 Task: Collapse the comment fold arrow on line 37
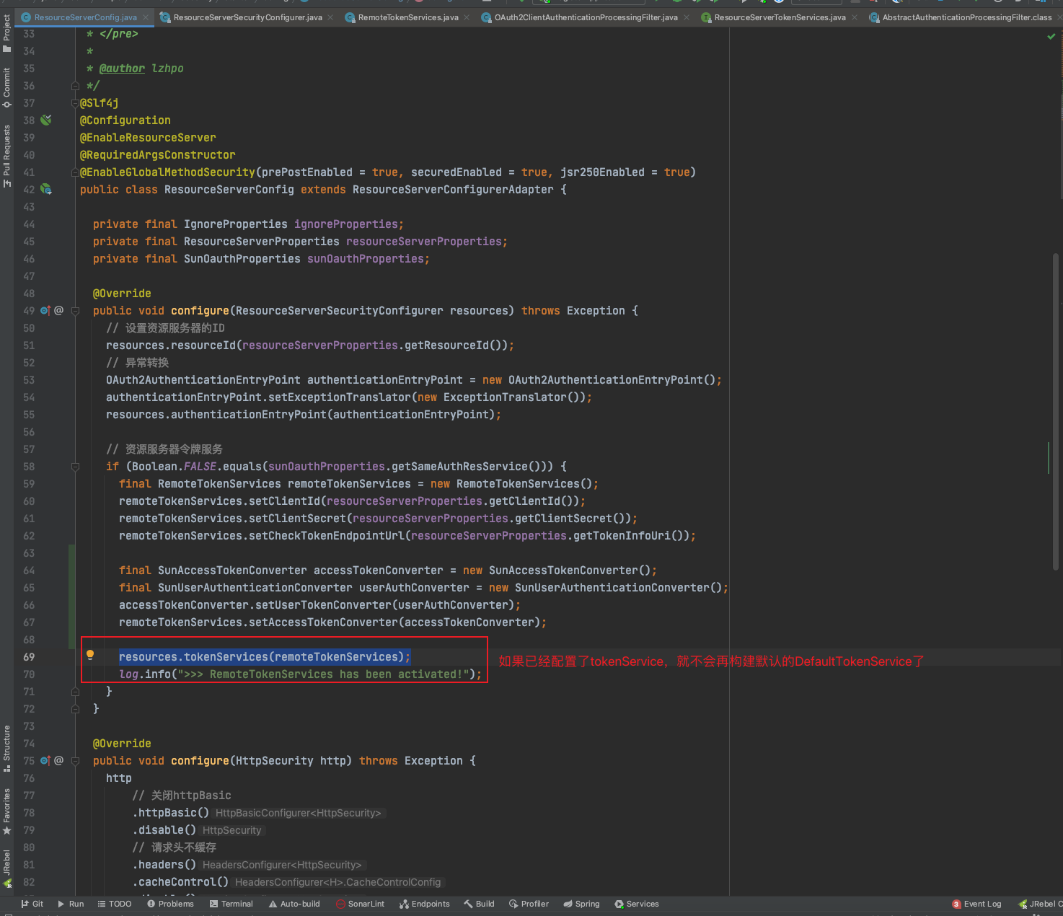click(x=75, y=102)
